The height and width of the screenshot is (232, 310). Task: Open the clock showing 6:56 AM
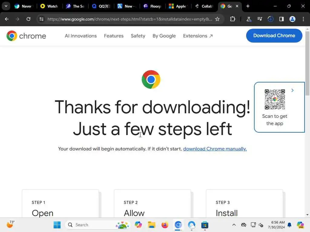(276, 225)
